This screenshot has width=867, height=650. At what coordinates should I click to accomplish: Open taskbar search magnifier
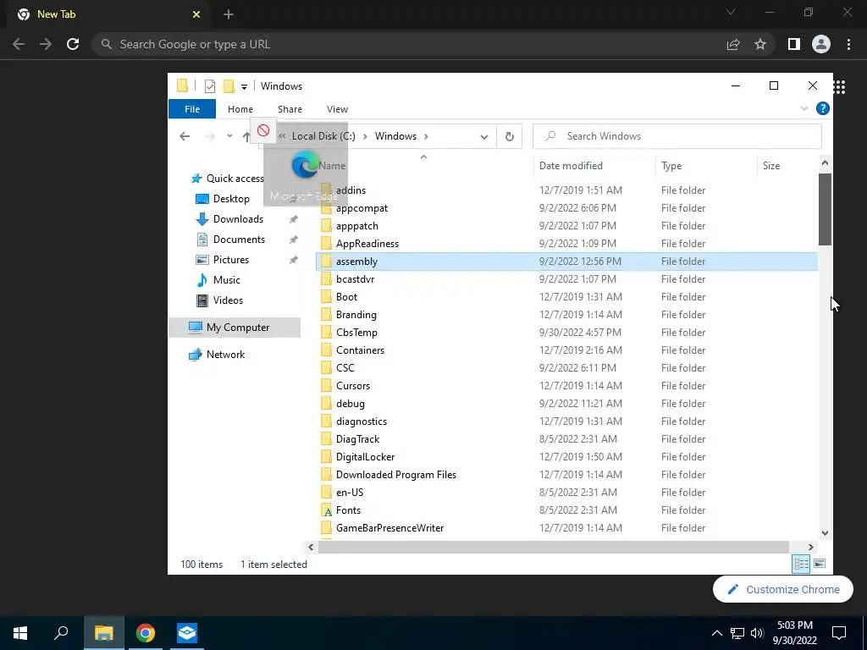[x=61, y=633]
